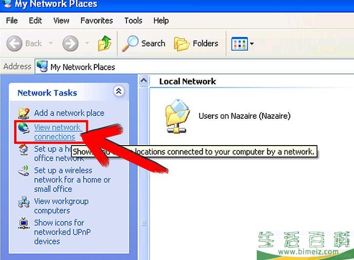This screenshot has width=354, height=260.
Task: Click the Network Tasks header
Action: 47,93
